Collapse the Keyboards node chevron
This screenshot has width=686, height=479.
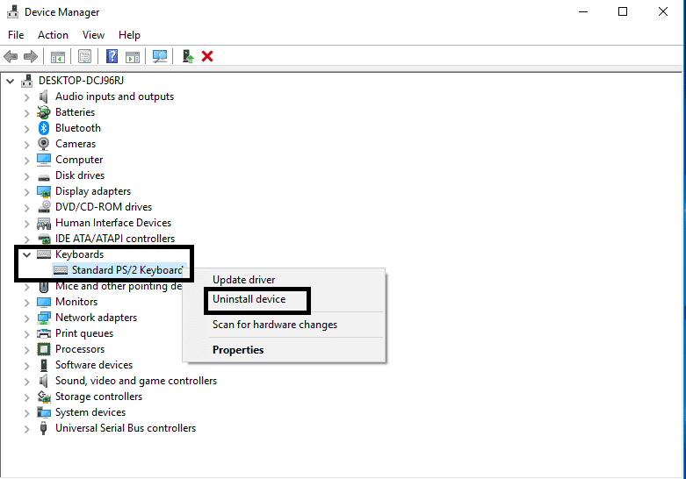point(26,254)
